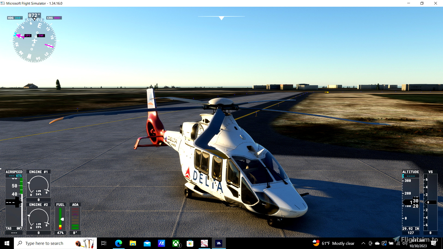Click the airplane symbol in the compass center
The image size is (443, 249).
pyautogui.click(x=34, y=40)
